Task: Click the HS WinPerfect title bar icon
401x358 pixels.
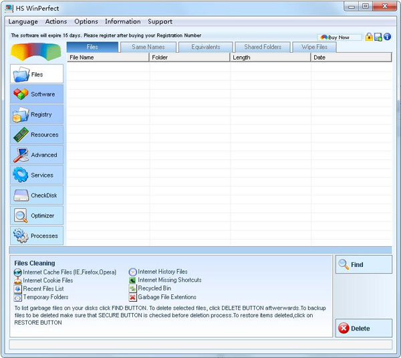Action: [x=9, y=8]
